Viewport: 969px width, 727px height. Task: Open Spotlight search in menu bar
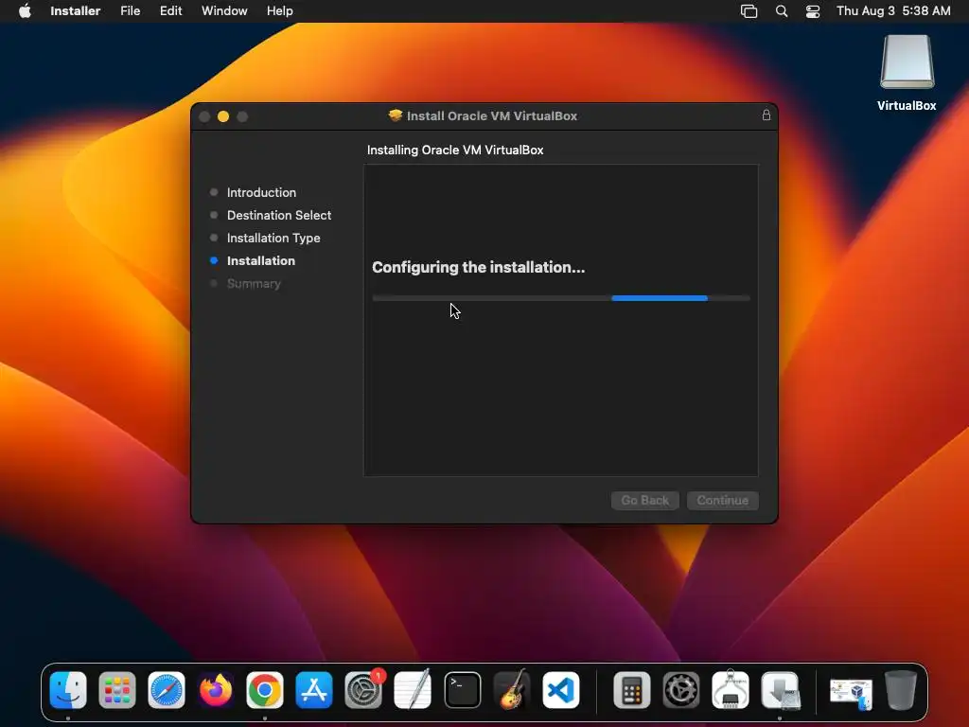[781, 11]
